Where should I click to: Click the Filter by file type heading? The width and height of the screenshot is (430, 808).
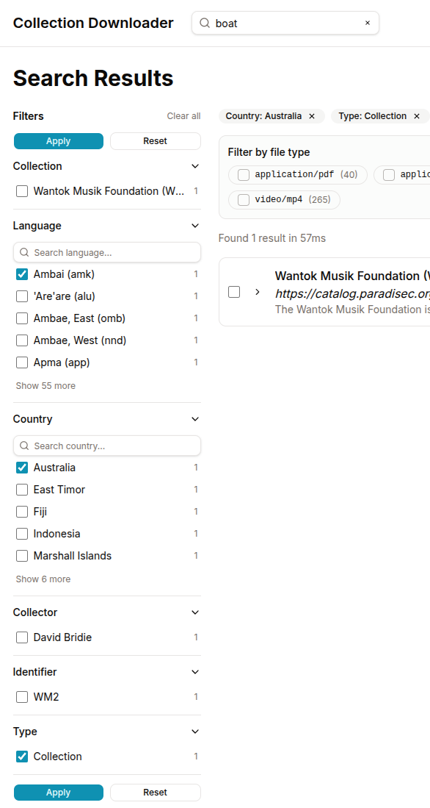[x=269, y=152]
